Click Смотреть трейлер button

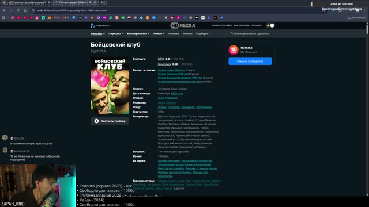[x=110, y=121]
